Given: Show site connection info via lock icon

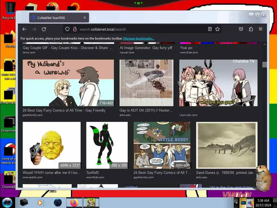Looking at the screenshot, I should point(75,29).
